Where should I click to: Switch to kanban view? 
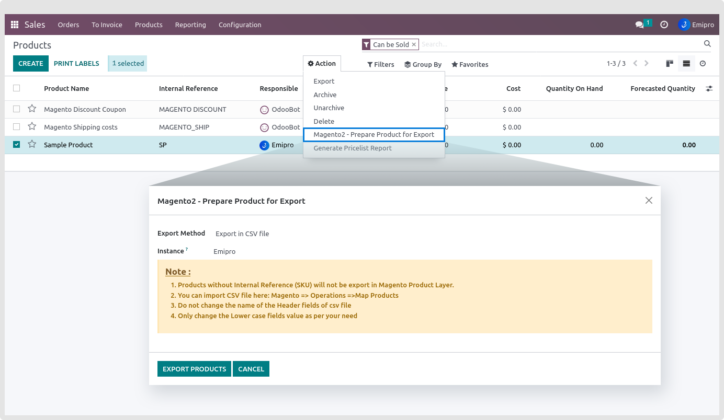(x=669, y=63)
